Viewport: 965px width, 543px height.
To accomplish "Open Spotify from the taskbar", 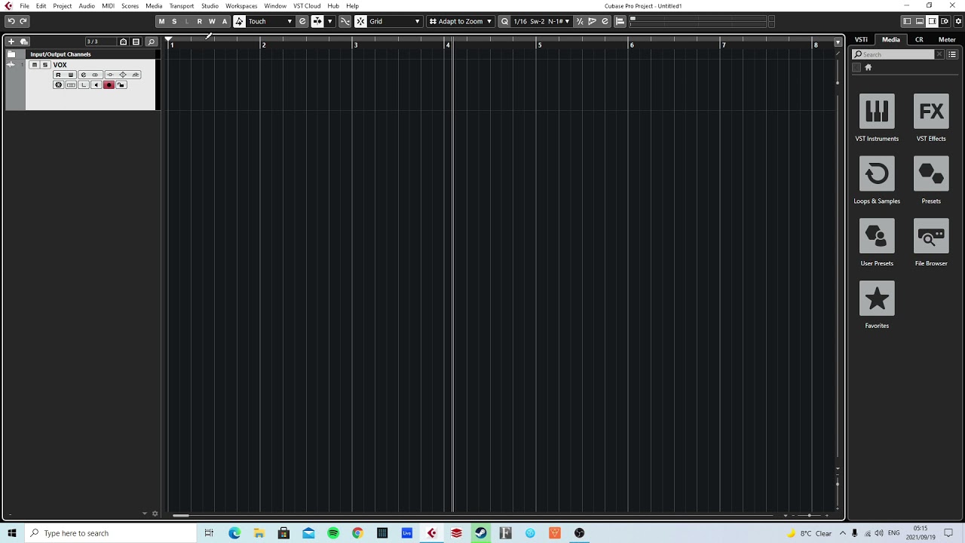I will (333, 533).
